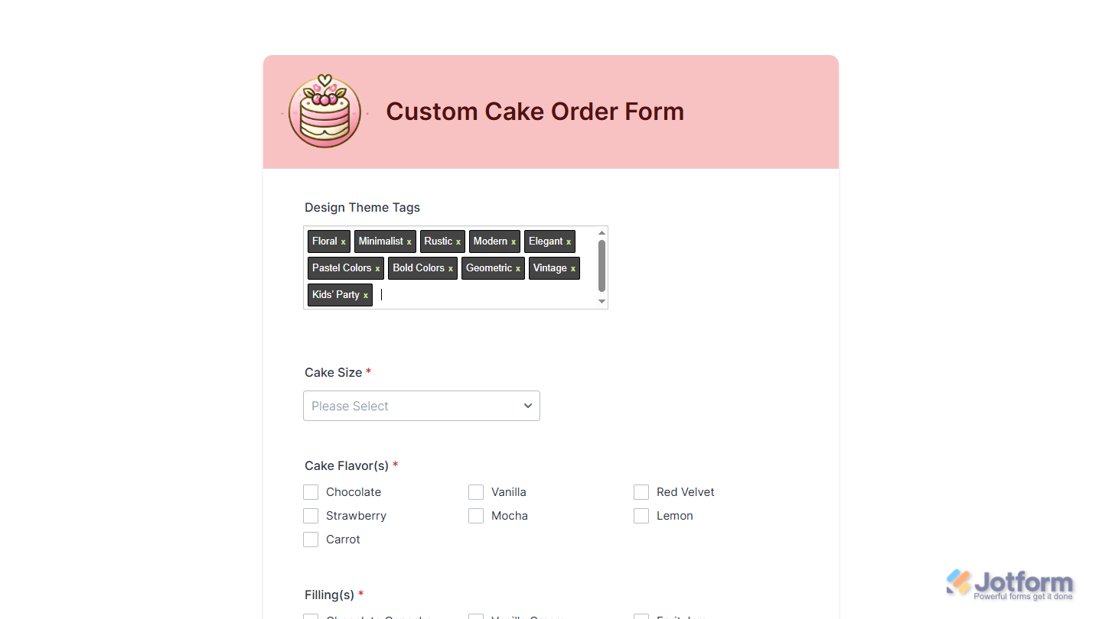Click the Bold Colors tag label
Viewport: 1102px width, 619px height.
(417, 268)
